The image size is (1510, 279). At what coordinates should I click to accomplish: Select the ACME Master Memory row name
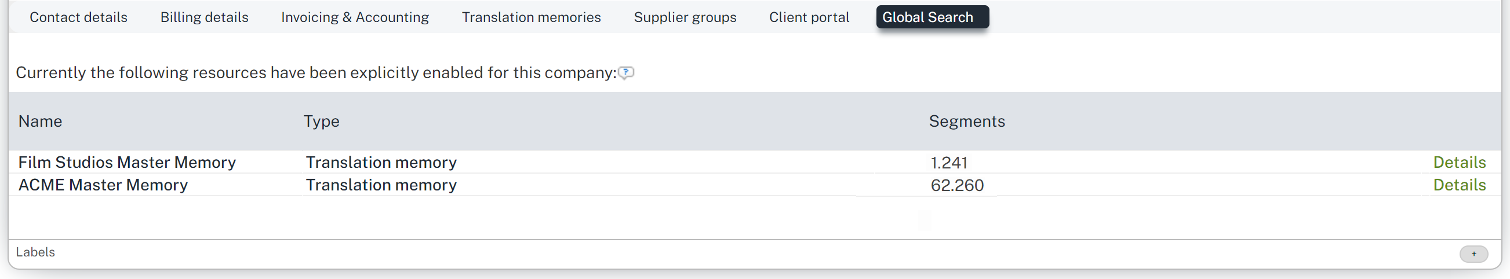[103, 185]
